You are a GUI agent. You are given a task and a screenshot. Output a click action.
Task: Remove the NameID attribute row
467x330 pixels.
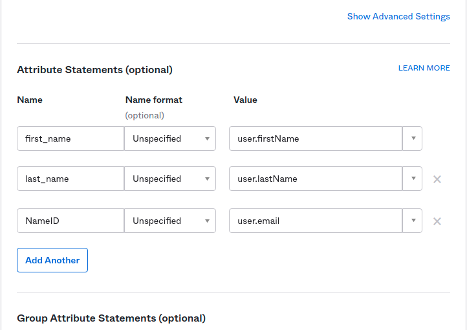(437, 221)
